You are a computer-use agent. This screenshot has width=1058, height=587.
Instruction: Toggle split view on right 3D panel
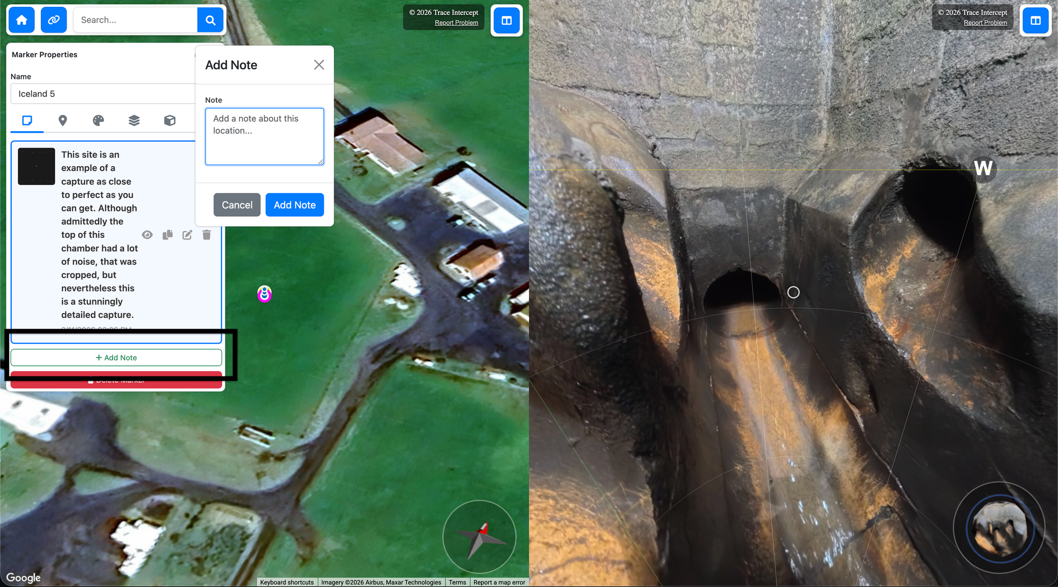[1035, 21]
